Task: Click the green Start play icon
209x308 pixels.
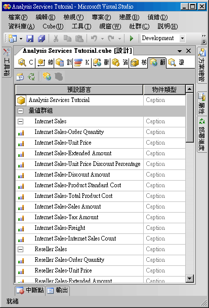Action: (132, 38)
